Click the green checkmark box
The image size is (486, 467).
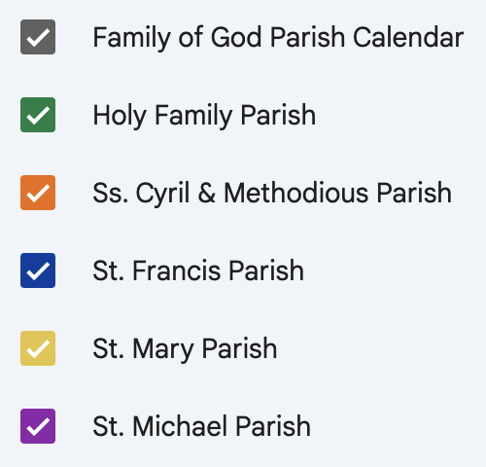(38, 115)
